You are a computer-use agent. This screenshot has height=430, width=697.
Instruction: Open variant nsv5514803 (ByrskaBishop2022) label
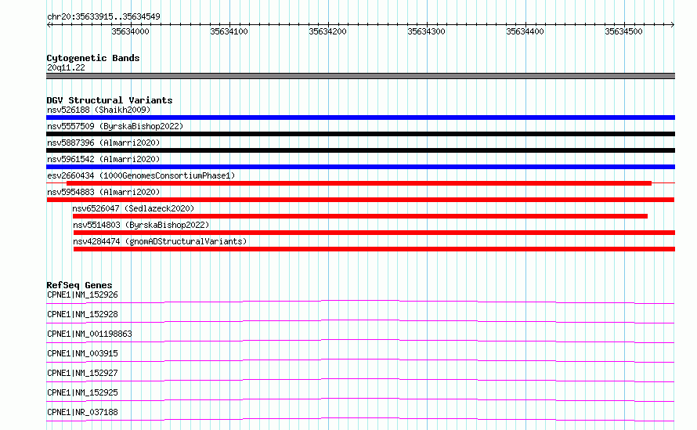(141, 225)
